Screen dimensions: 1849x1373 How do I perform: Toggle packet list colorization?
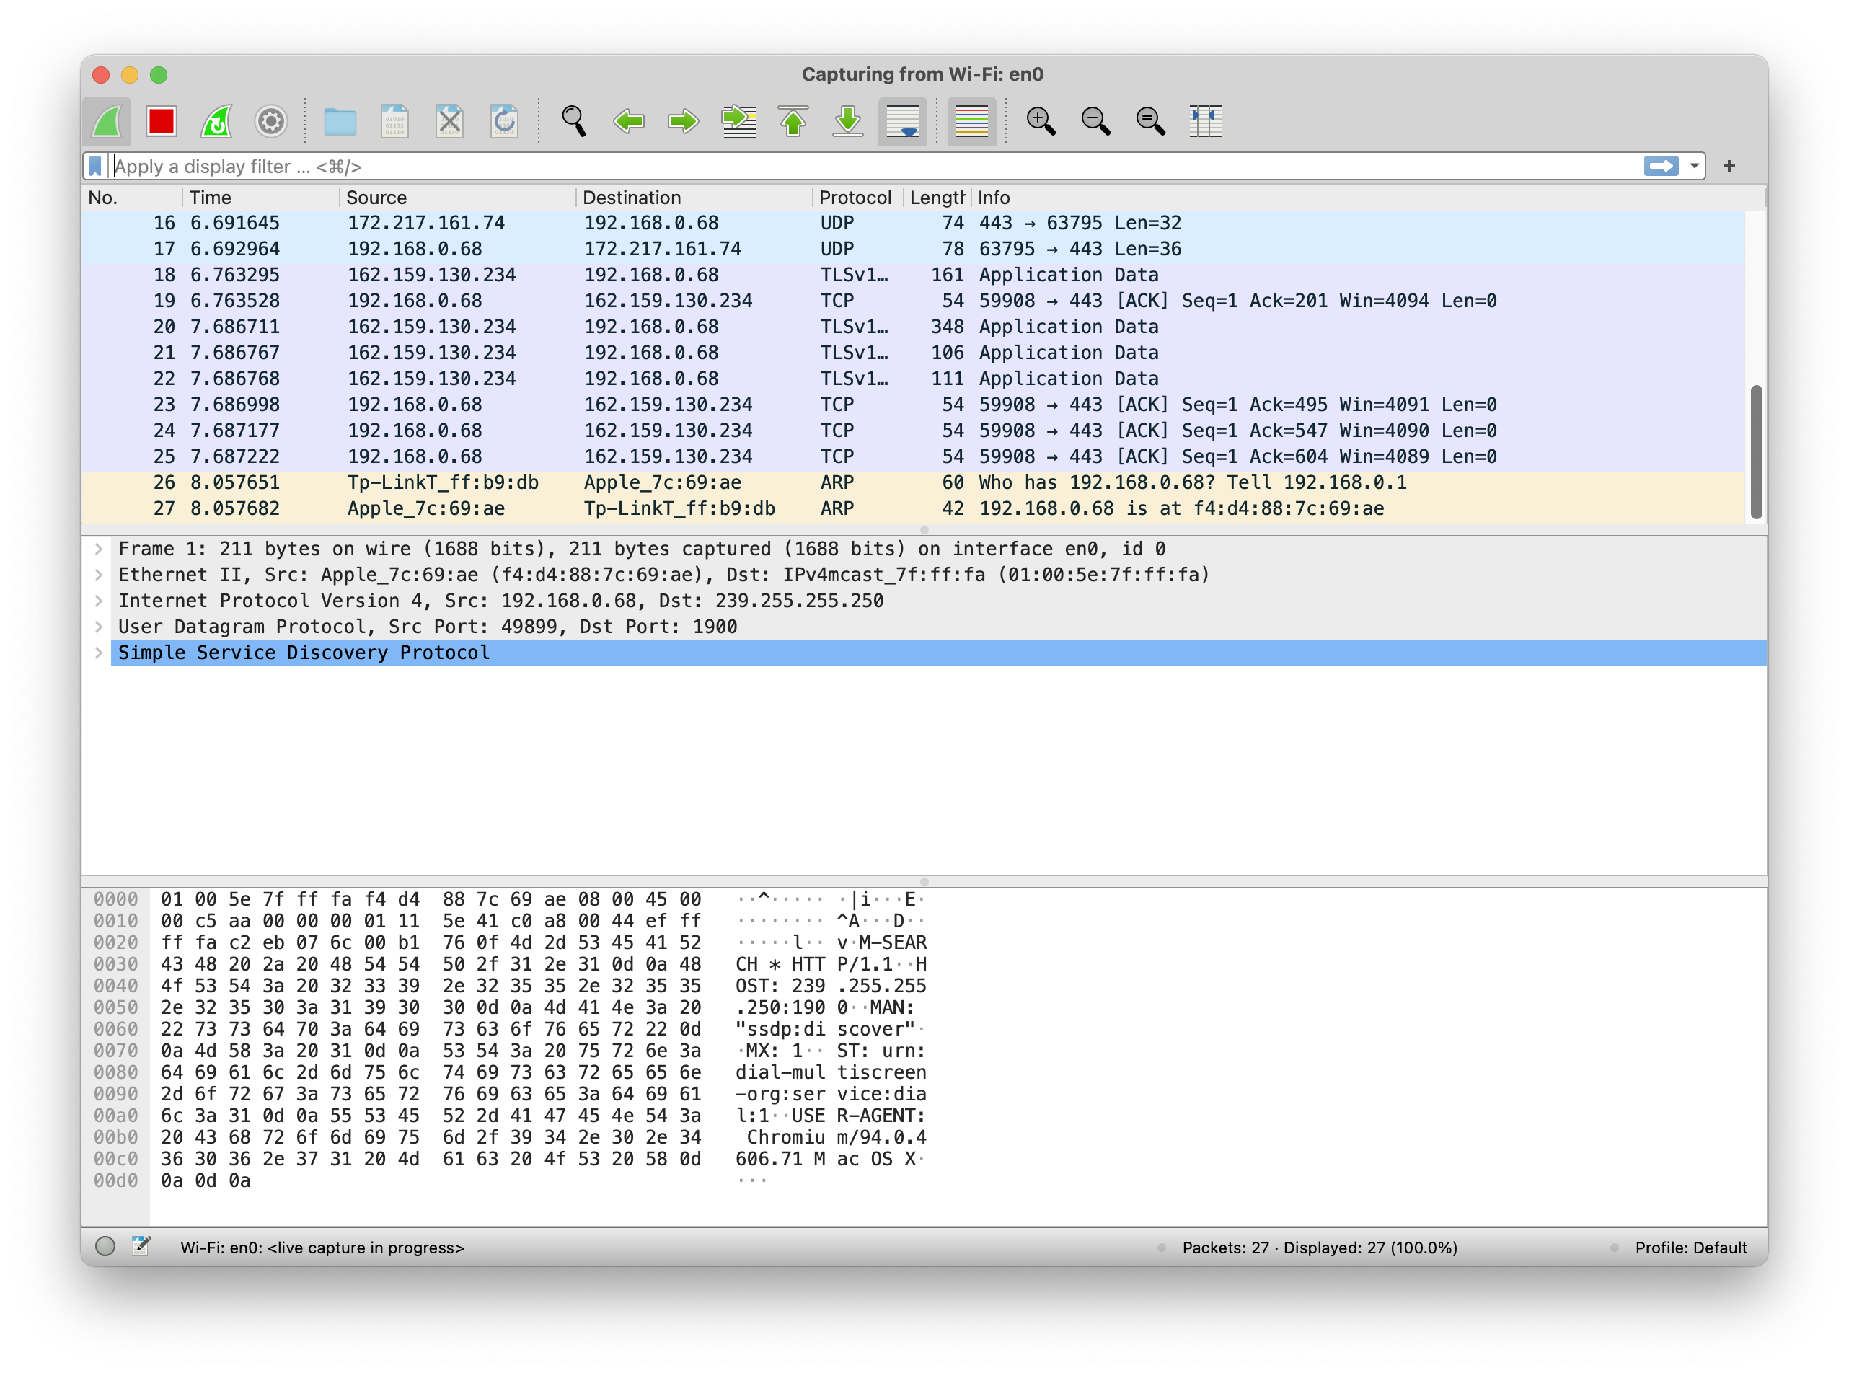(971, 121)
